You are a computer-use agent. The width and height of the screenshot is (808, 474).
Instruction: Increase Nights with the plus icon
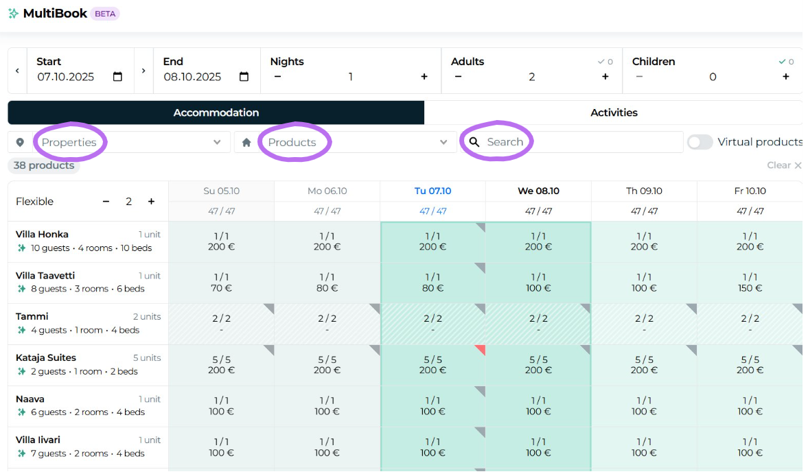click(424, 77)
